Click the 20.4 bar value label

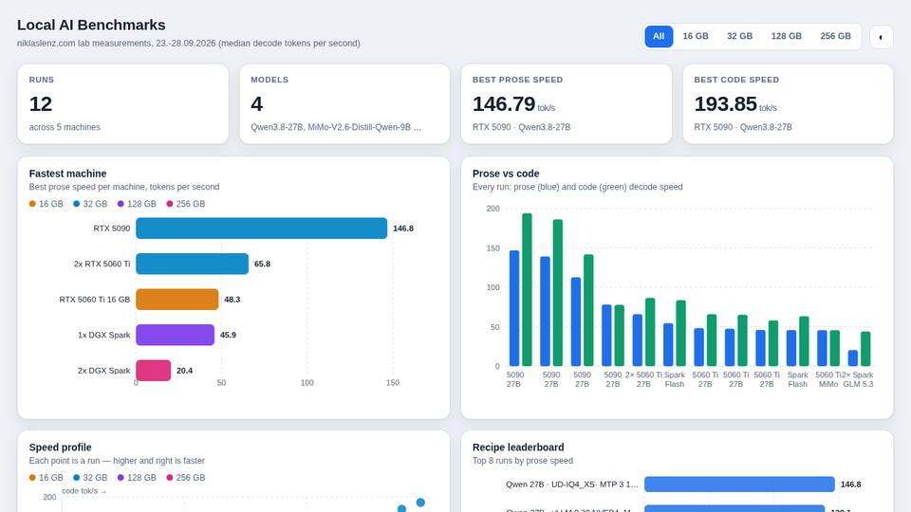(x=184, y=371)
